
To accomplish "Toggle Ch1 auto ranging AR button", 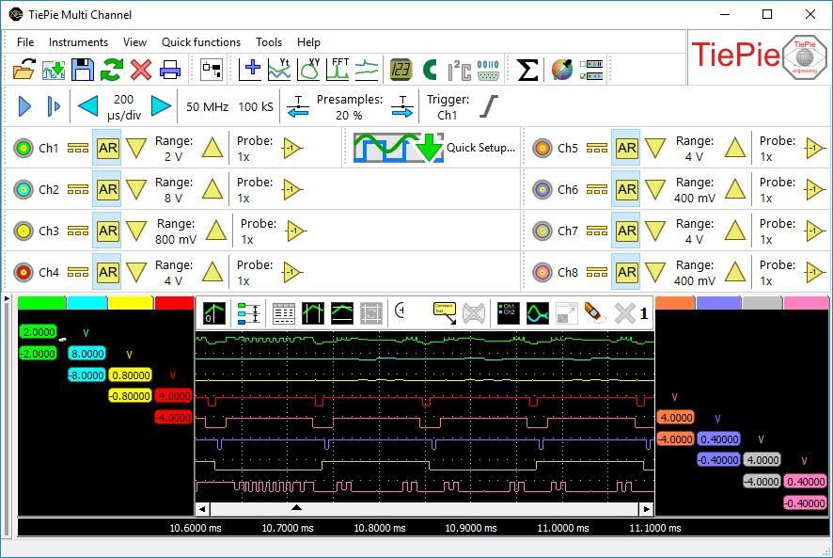I will 107,149.
